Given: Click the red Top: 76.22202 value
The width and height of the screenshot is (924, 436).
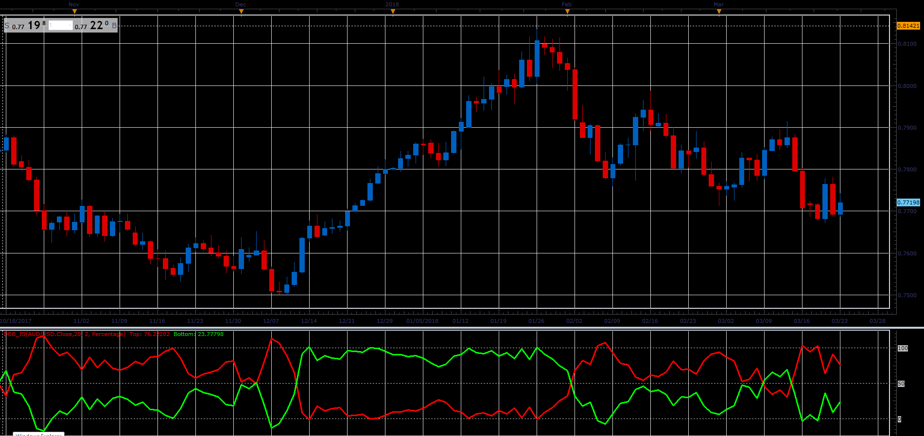Looking at the screenshot, I should pos(149,334).
